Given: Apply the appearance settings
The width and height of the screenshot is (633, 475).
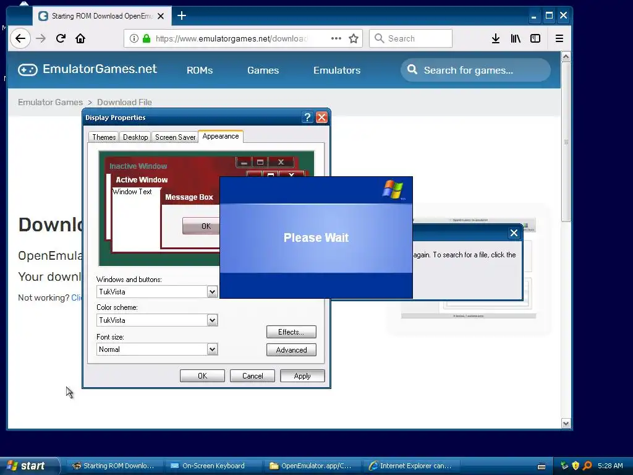Looking at the screenshot, I should click(302, 375).
